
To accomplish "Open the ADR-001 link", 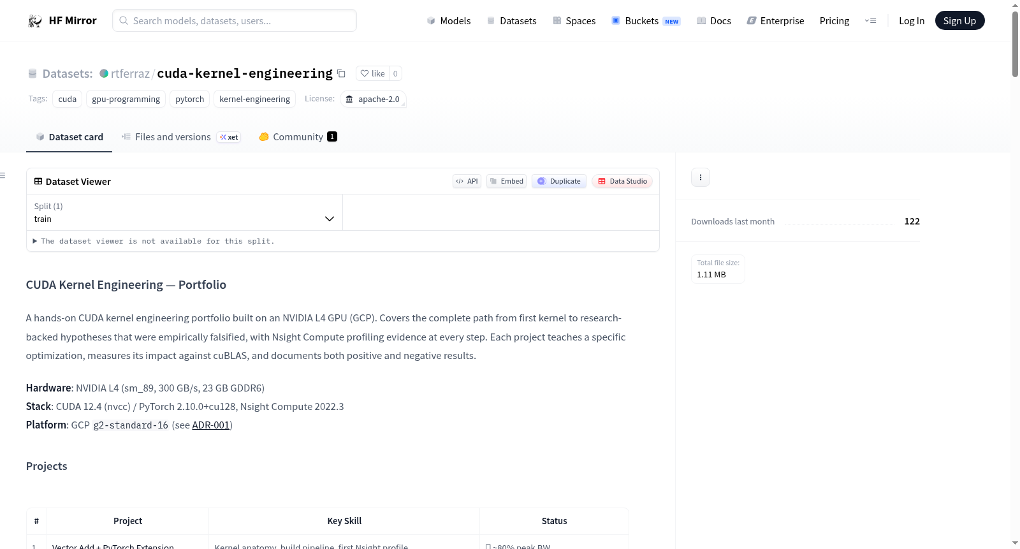I will (210, 425).
